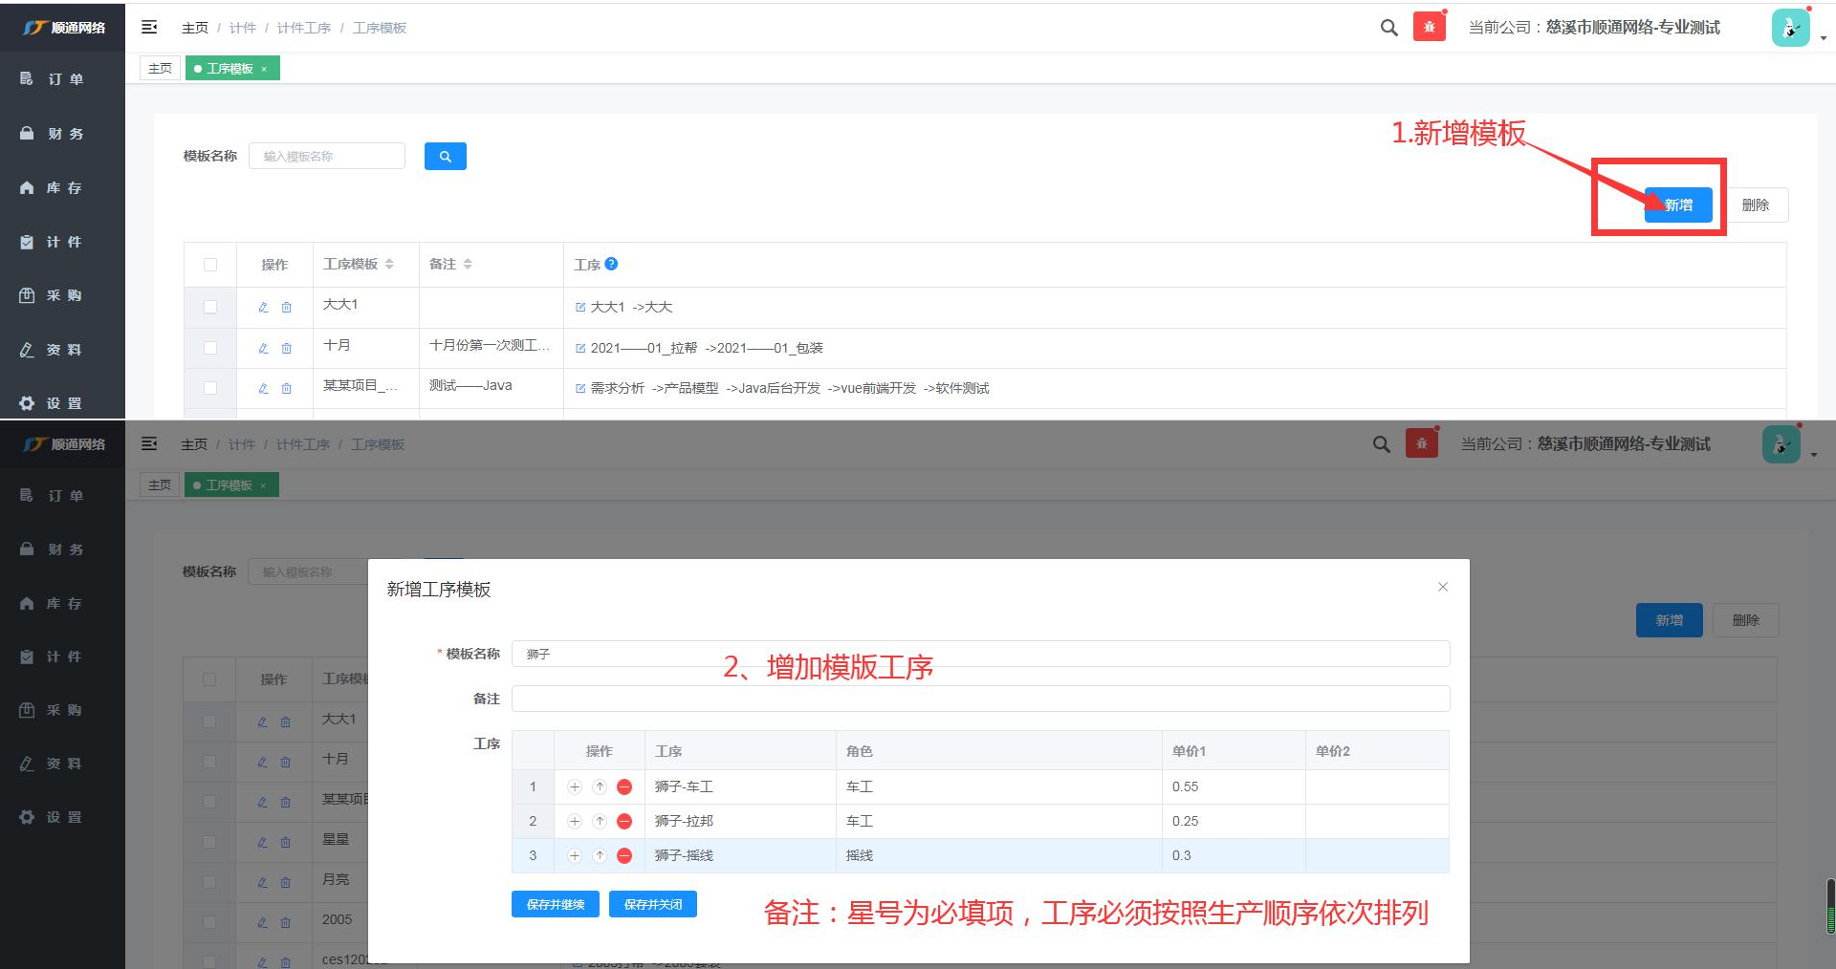The width and height of the screenshot is (1836, 969).
Task: Sort by the 备注 column arrows
Action: (468, 264)
